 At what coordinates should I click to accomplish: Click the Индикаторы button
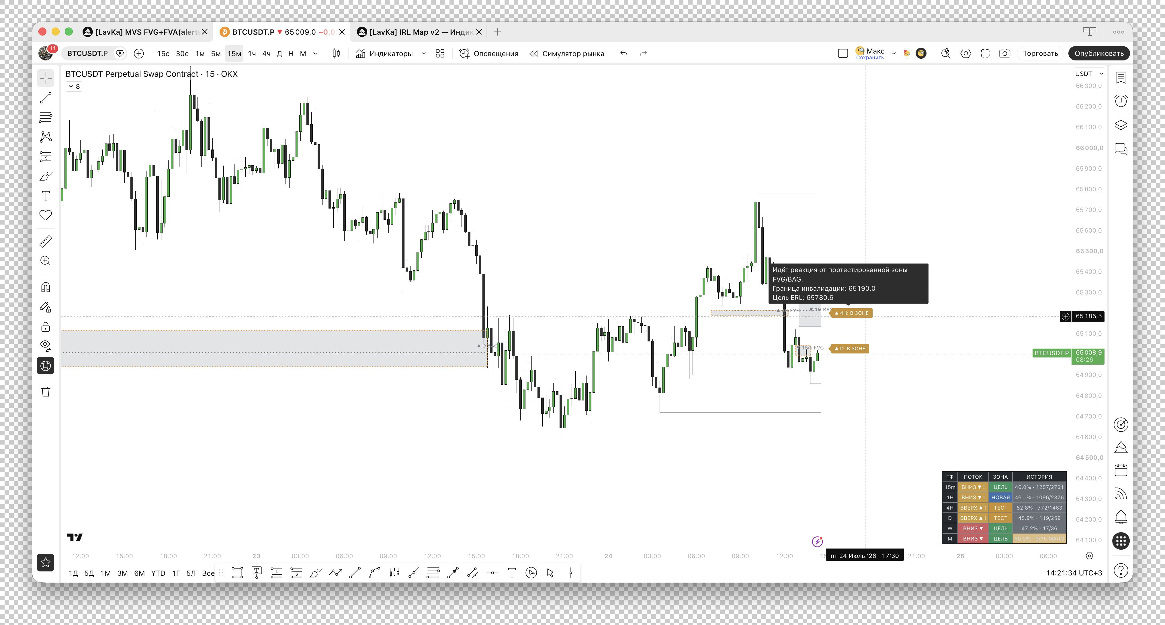tap(384, 53)
